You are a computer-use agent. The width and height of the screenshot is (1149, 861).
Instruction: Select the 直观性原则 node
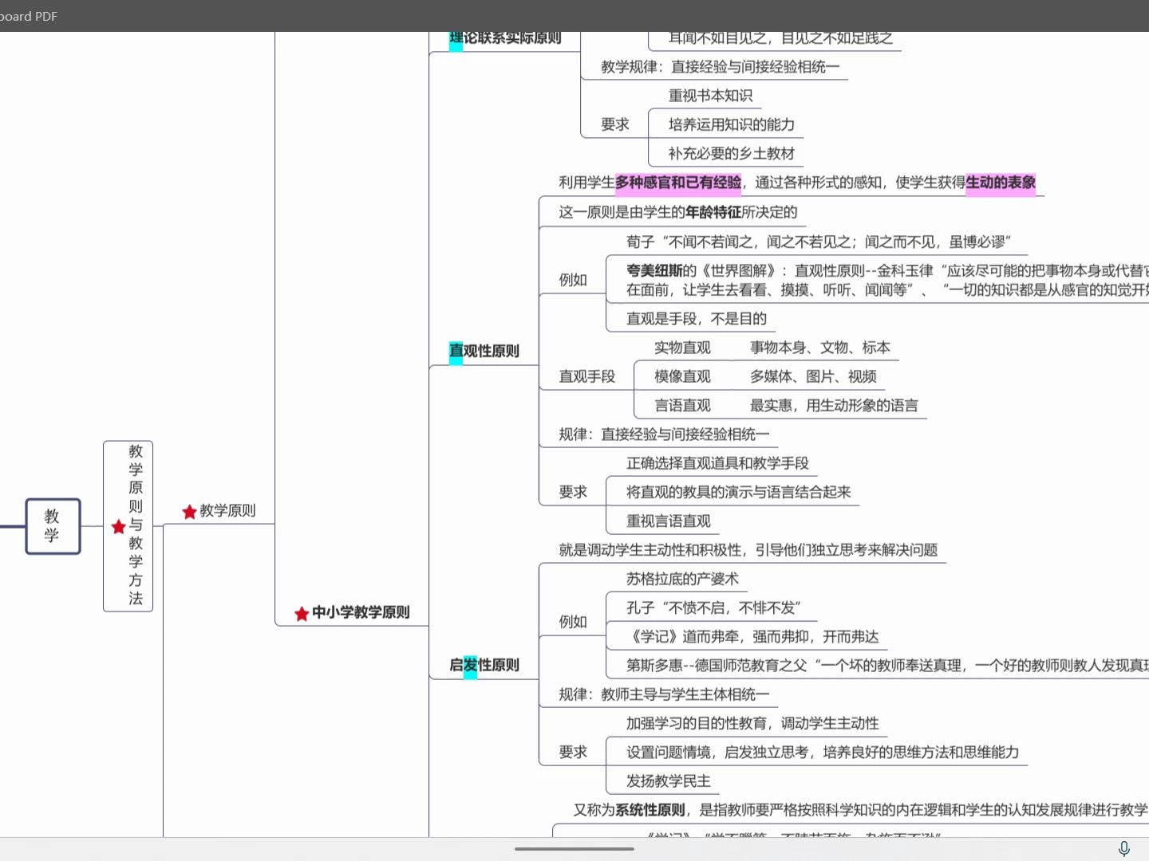coord(484,351)
